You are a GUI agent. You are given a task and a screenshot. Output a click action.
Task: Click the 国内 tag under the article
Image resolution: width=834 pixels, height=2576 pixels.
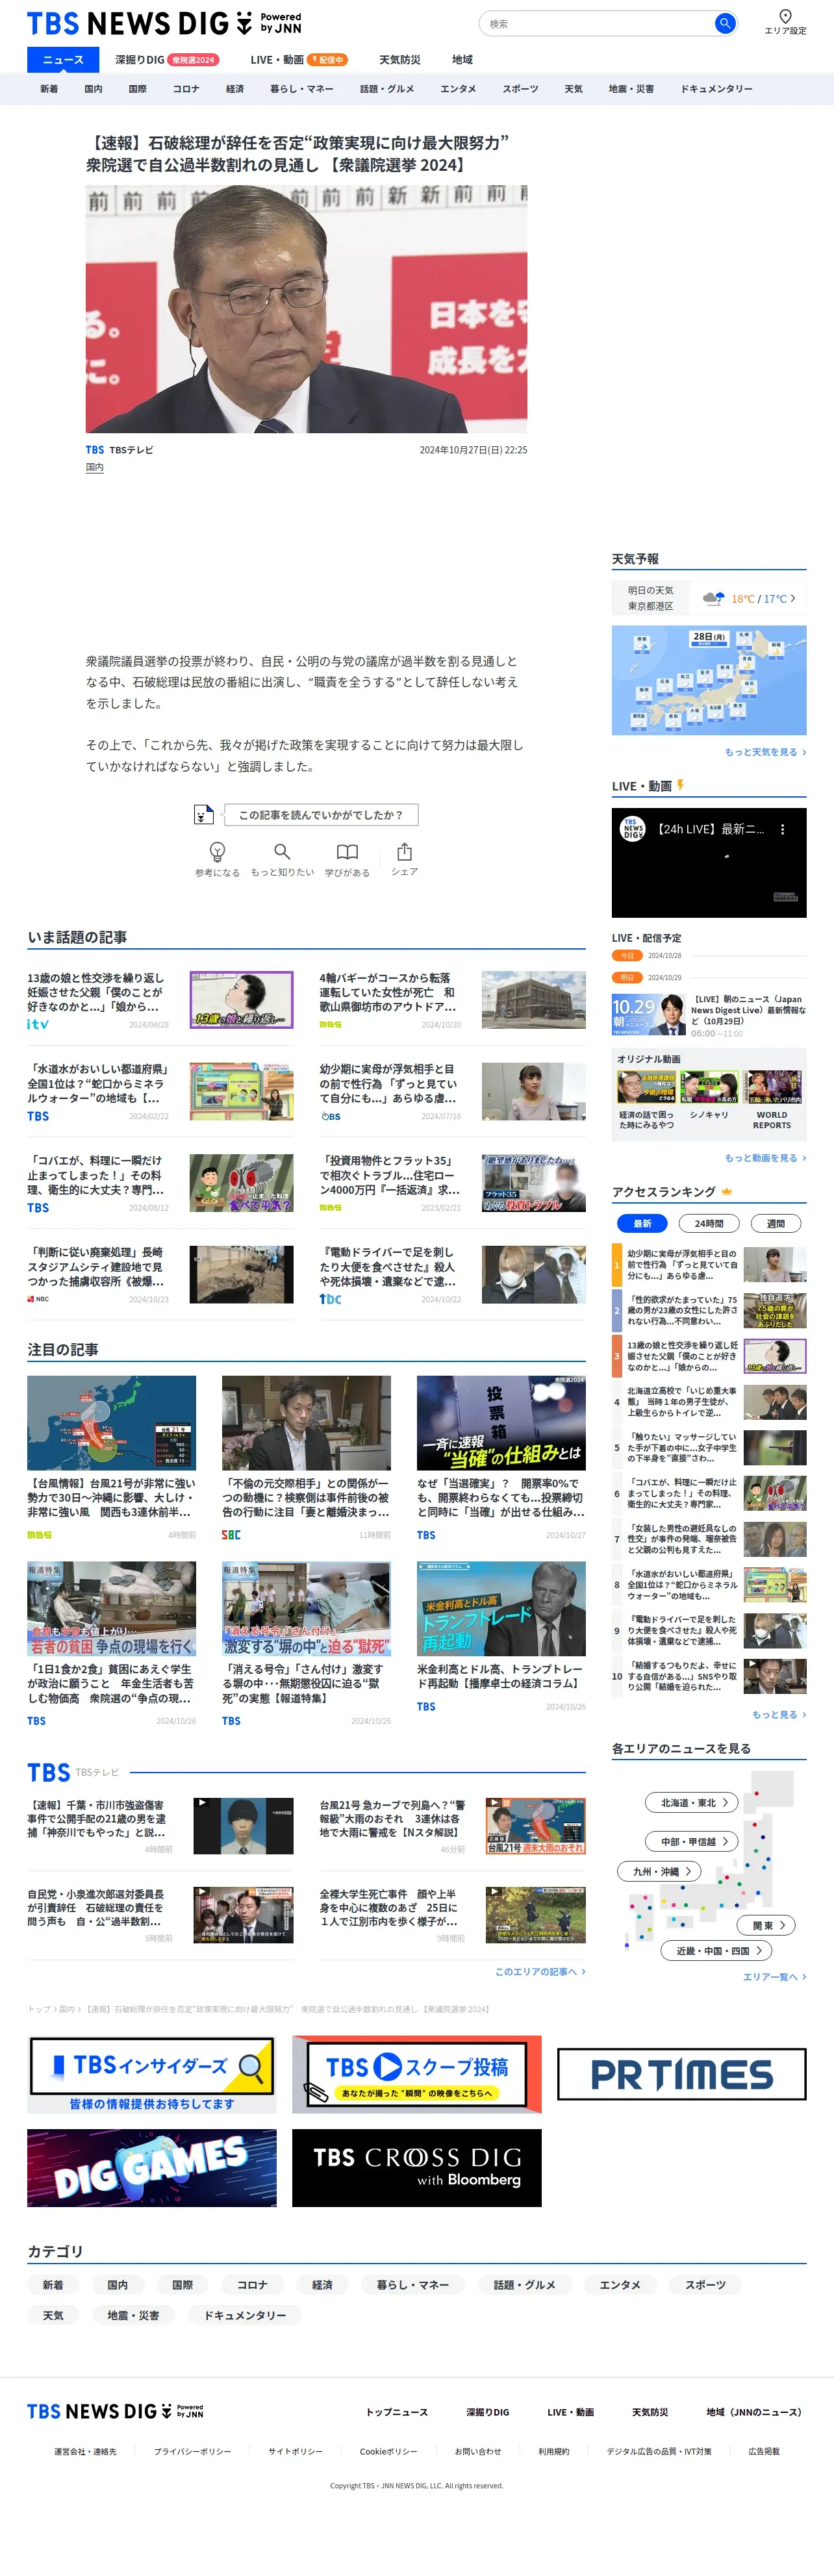[x=94, y=467]
